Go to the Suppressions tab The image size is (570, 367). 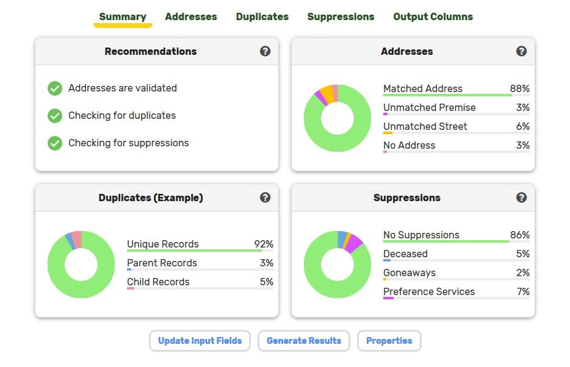point(341,16)
